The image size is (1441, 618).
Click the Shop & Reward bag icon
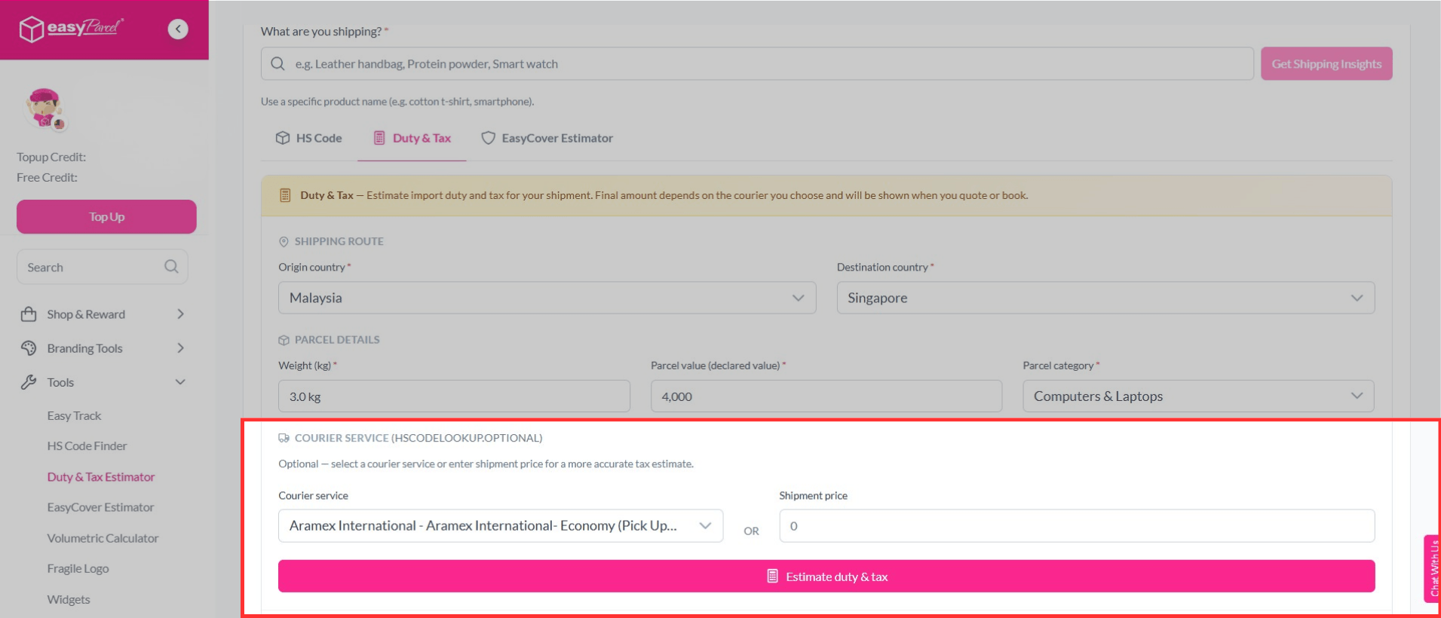(29, 314)
